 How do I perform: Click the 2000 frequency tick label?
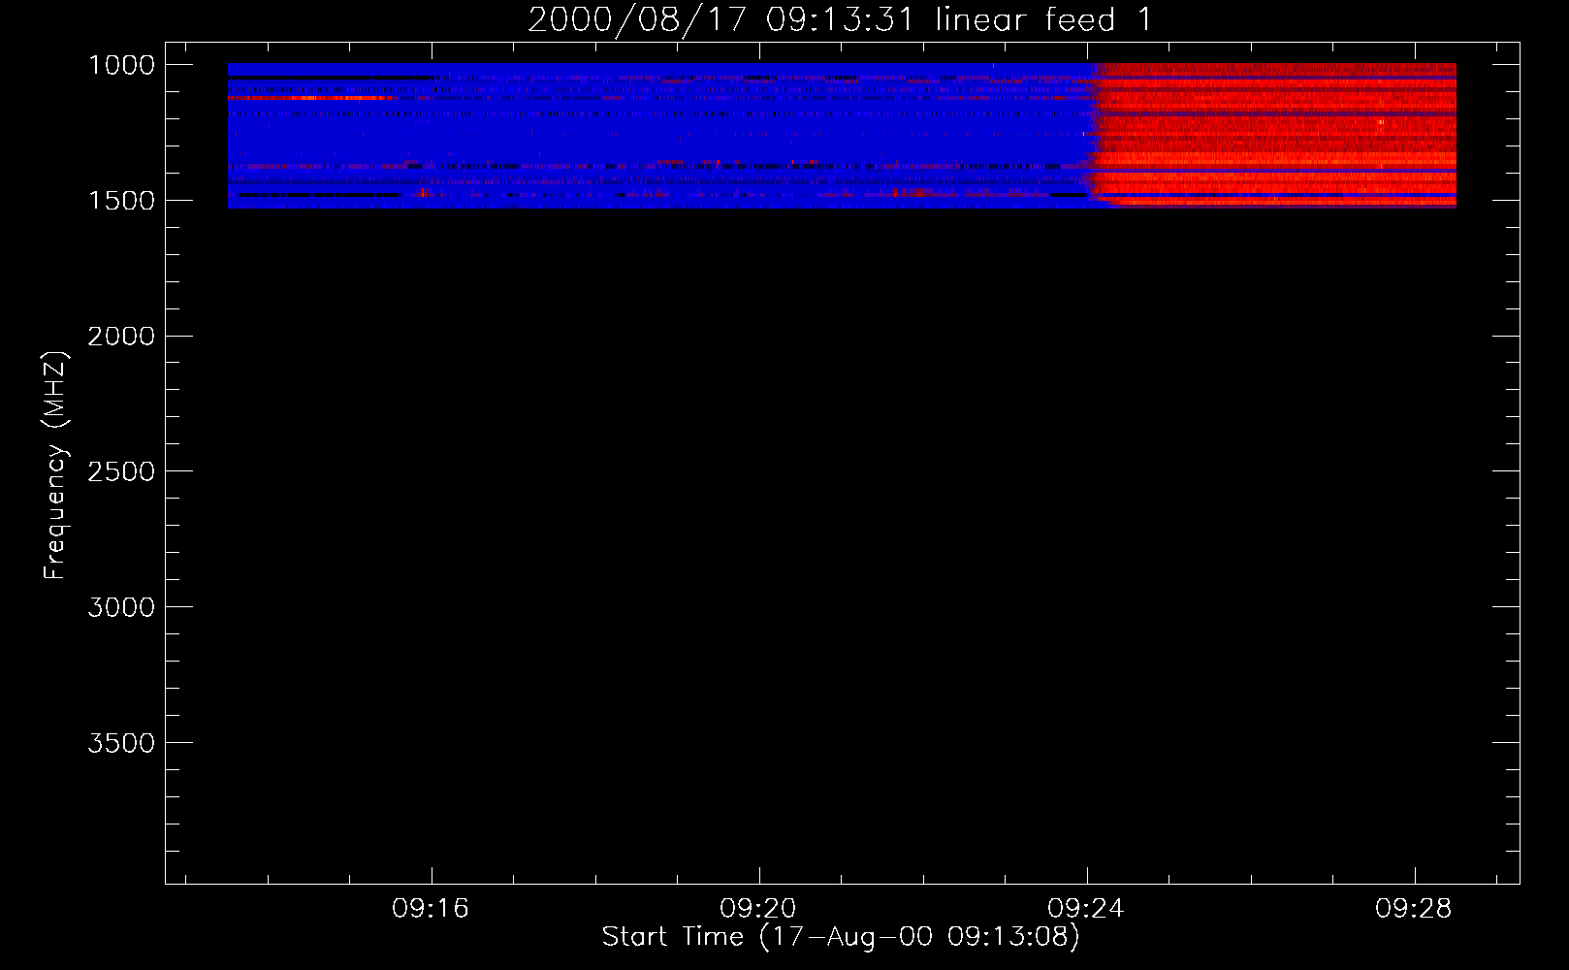pyautogui.click(x=121, y=337)
